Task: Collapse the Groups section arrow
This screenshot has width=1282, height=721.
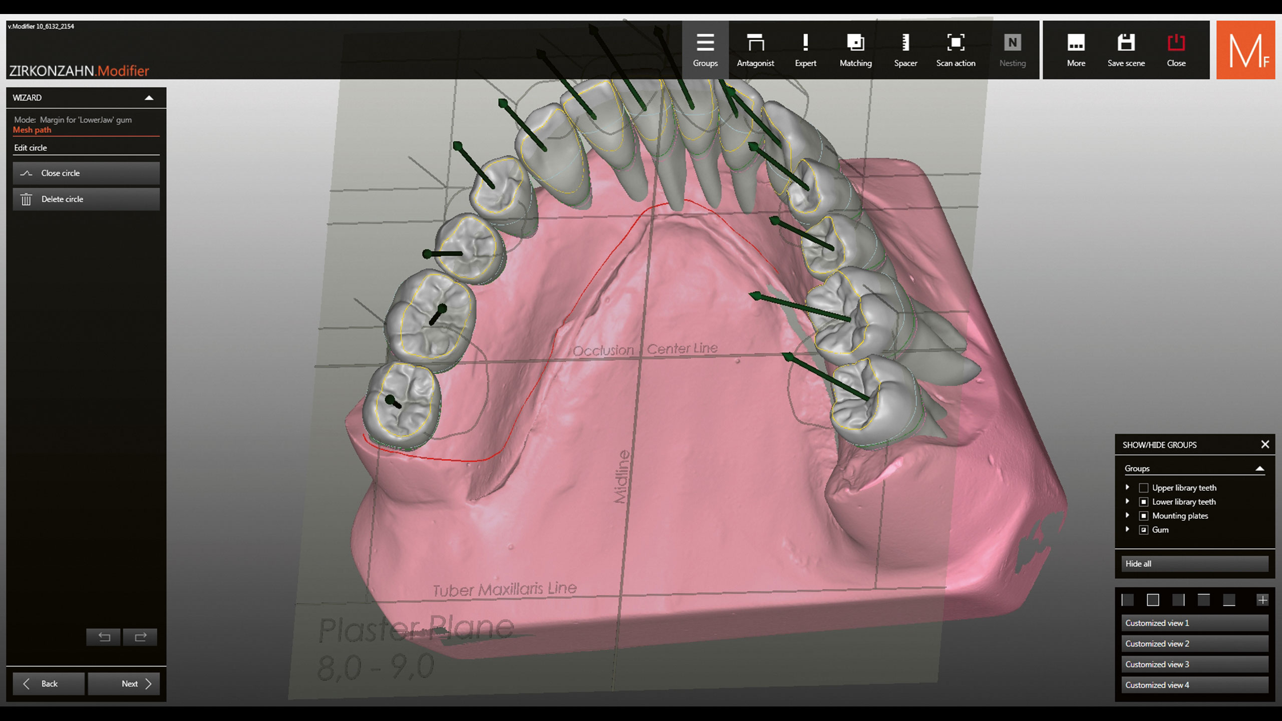Action: (x=1259, y=469)
